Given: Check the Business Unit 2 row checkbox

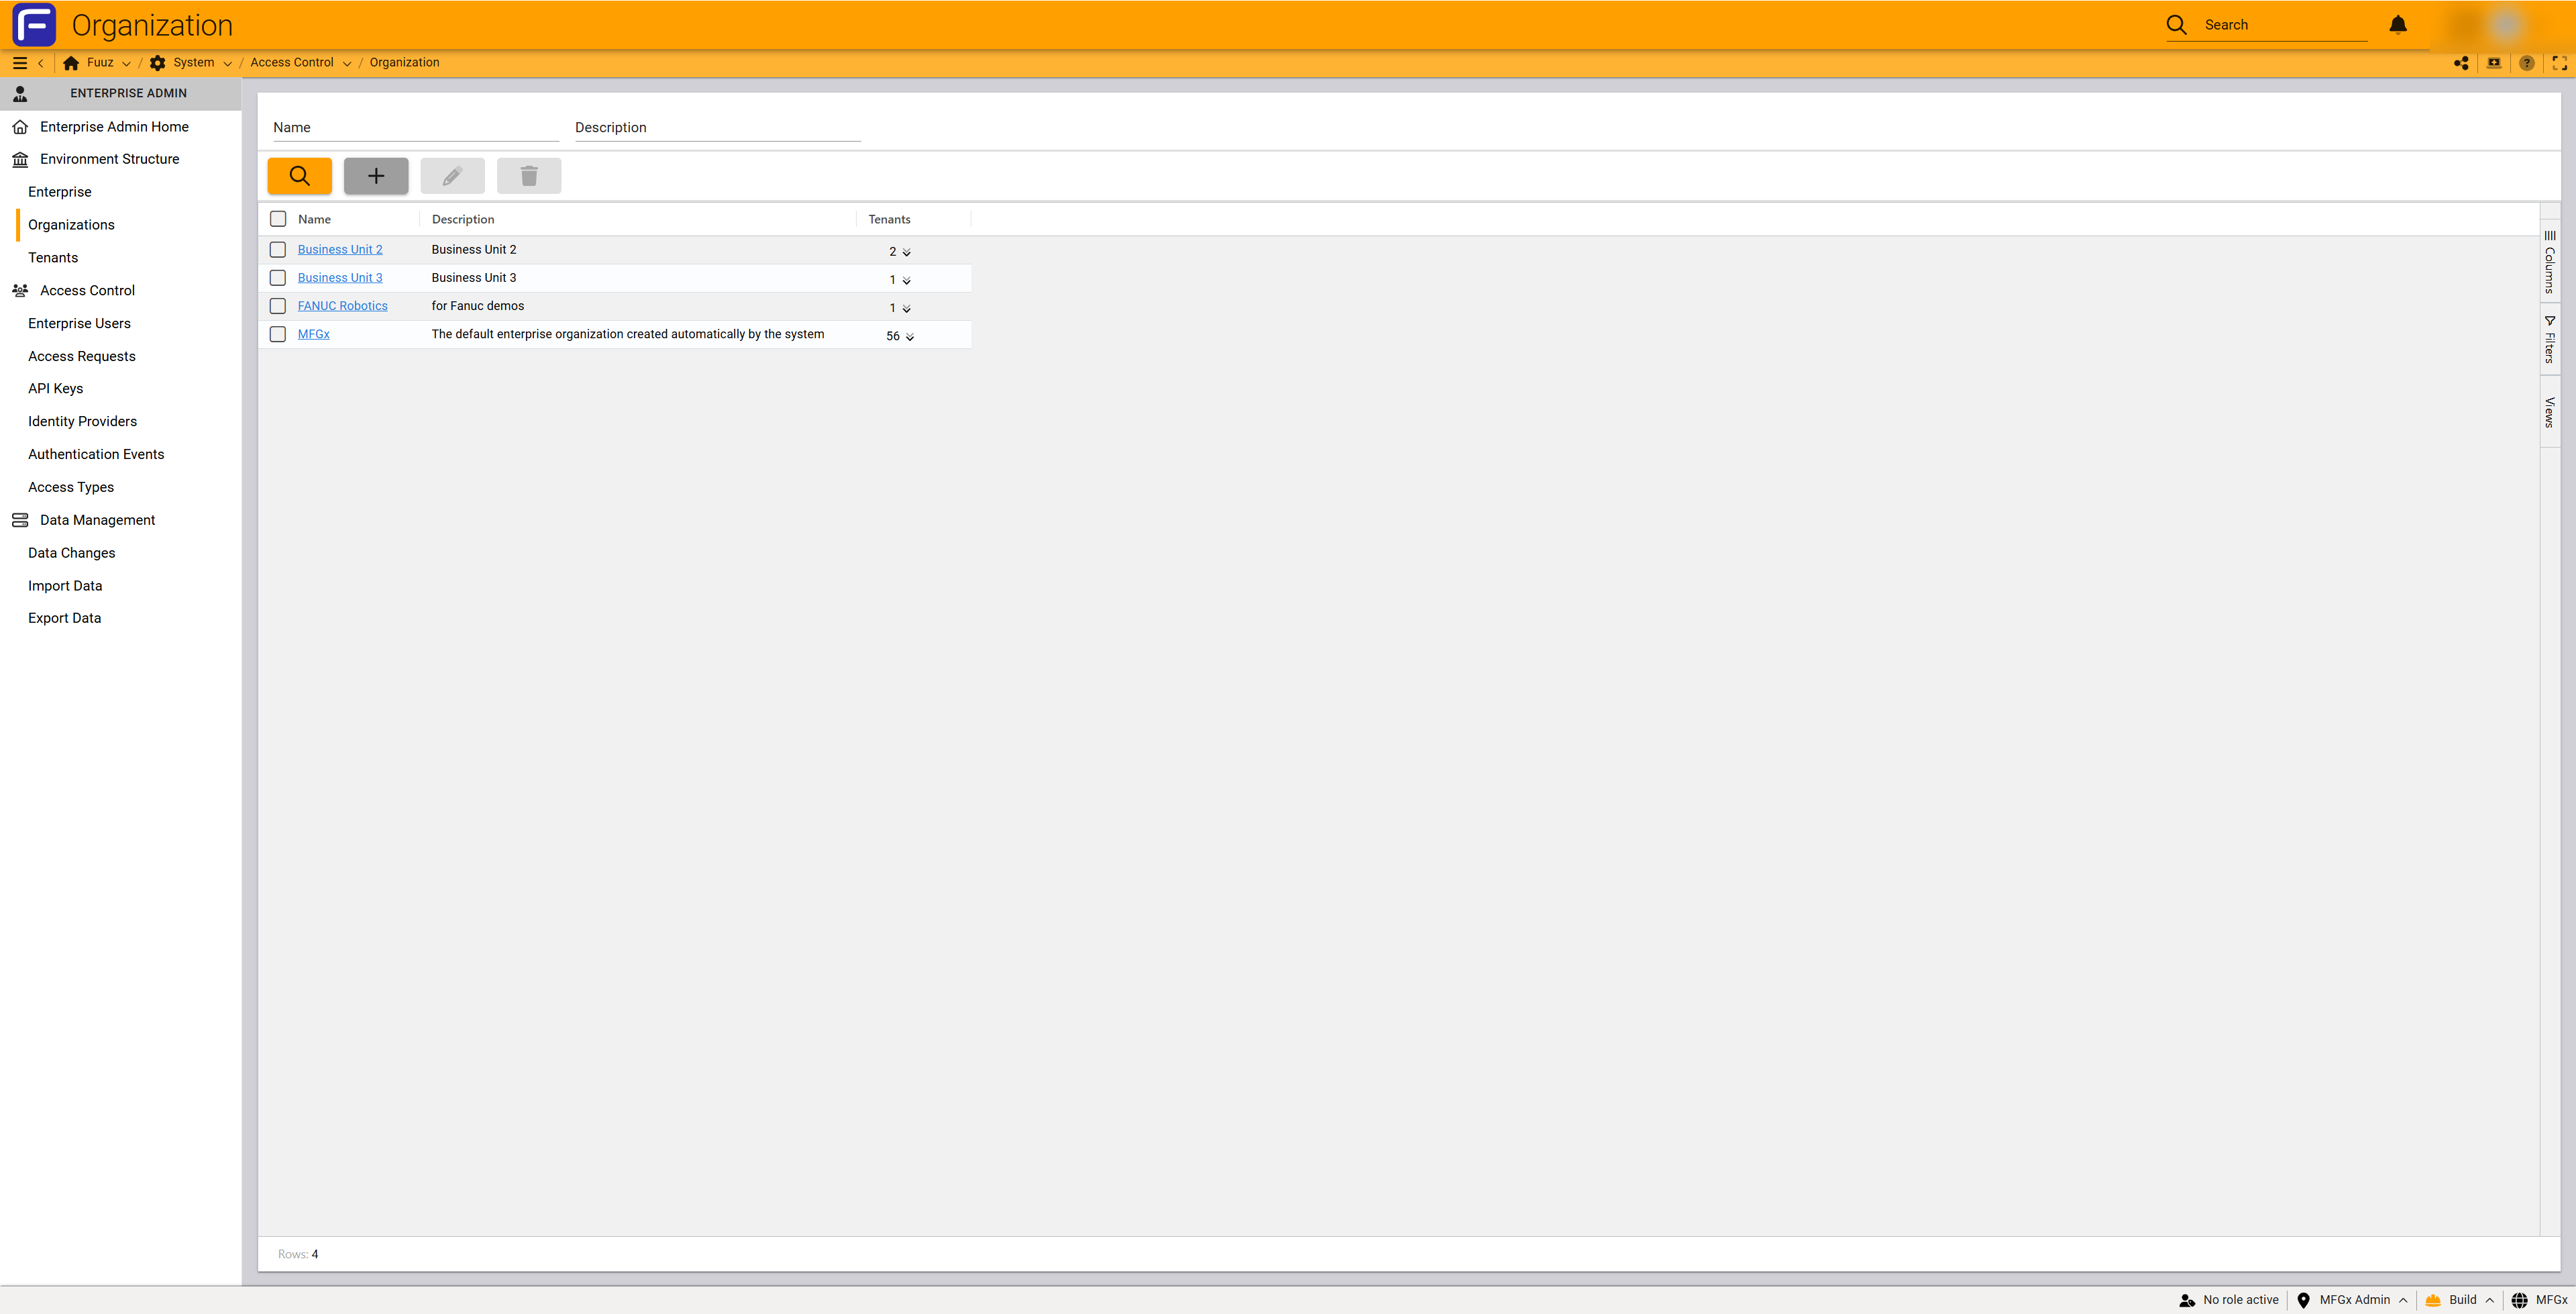Looking at the screenshot, I should 278,249.
